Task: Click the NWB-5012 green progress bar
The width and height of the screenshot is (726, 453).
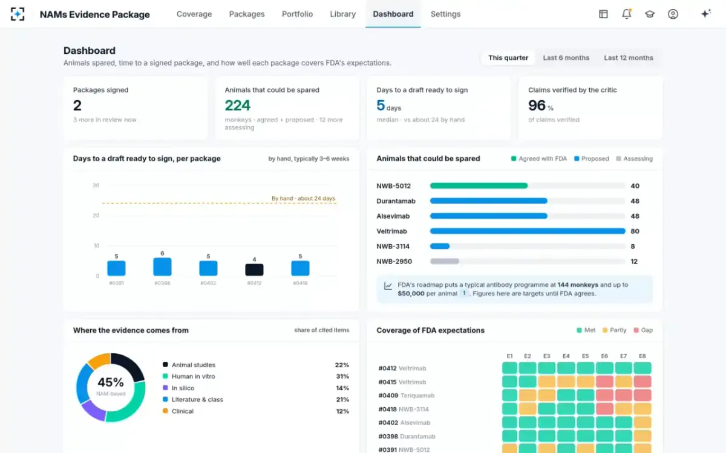Action: 479,186
